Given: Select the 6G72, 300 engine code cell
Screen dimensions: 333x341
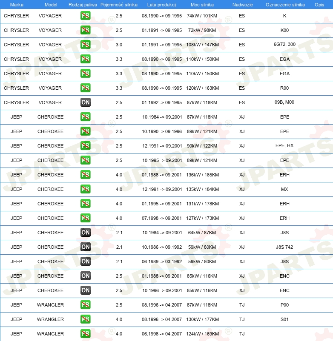Looking at the screenshot, I should [285, 45].
